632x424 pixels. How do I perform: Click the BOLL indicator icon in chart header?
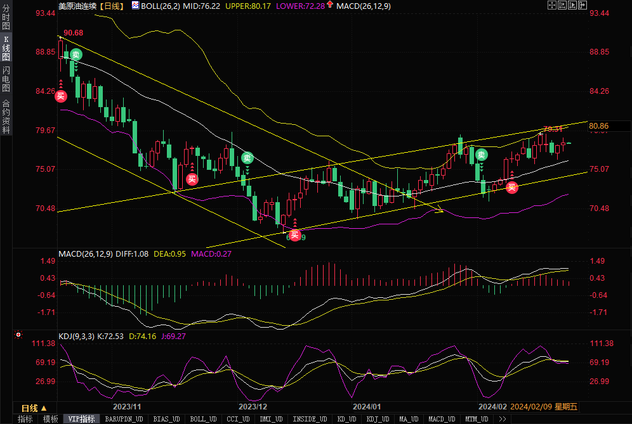click(x=135, y=6)
